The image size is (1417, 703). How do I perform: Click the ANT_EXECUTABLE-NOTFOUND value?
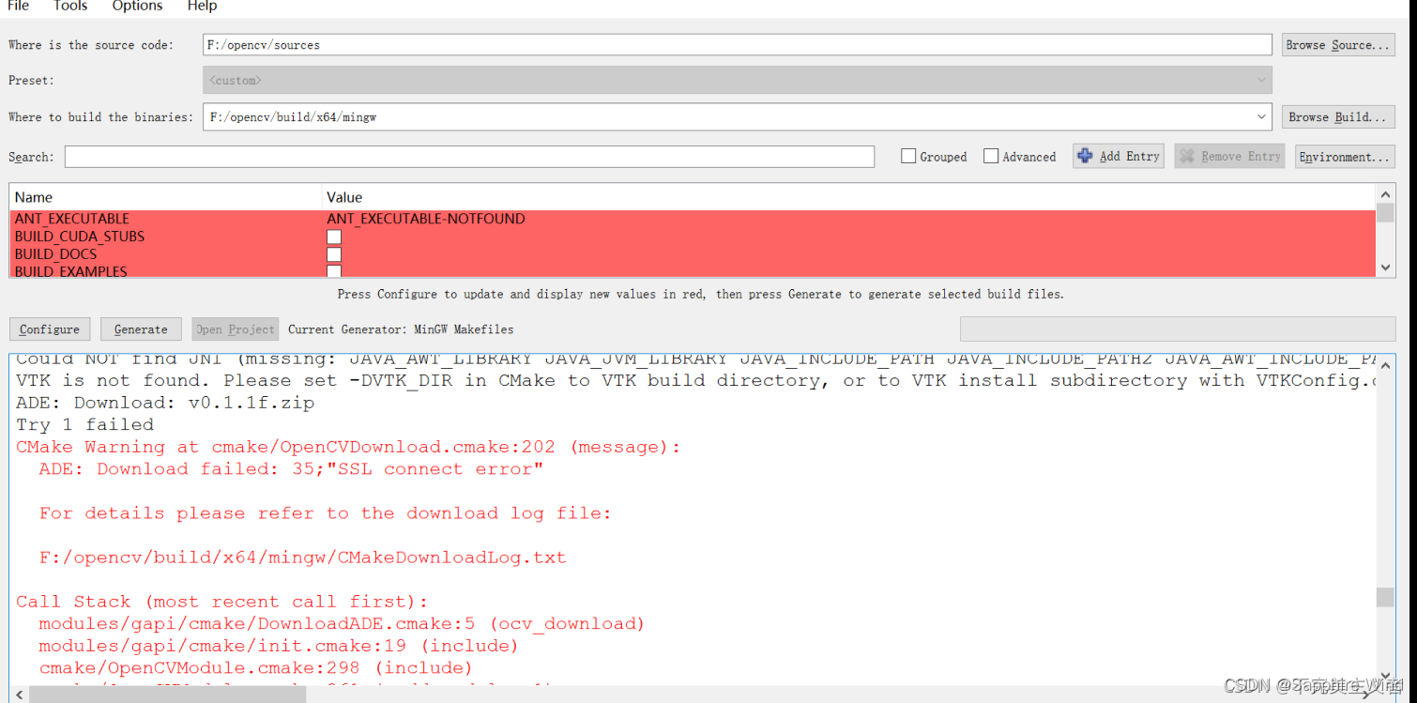click(x=426, y=219)
